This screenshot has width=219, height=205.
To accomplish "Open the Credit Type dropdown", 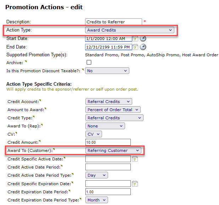I will point(114,118).
